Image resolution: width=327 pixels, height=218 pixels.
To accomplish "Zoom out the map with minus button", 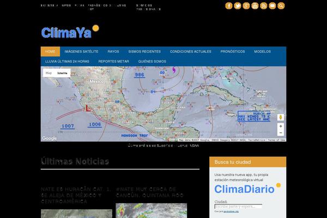I will point(281,132).
